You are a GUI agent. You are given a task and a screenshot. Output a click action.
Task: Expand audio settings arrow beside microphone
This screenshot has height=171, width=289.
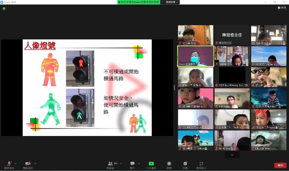pos(16,163)
